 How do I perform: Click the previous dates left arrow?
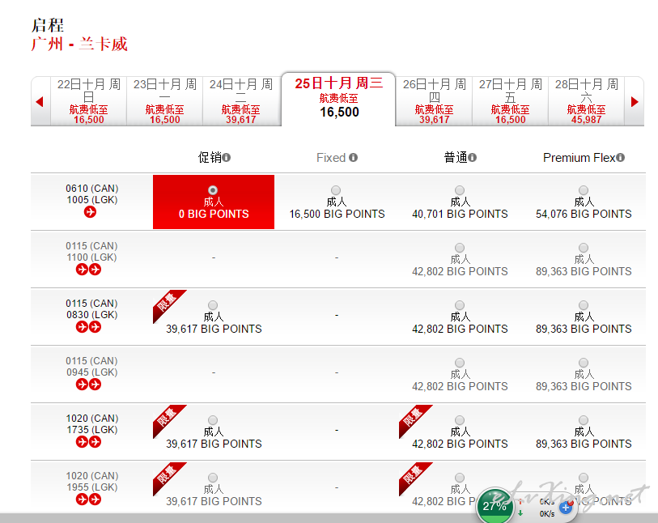click(40, 101)
